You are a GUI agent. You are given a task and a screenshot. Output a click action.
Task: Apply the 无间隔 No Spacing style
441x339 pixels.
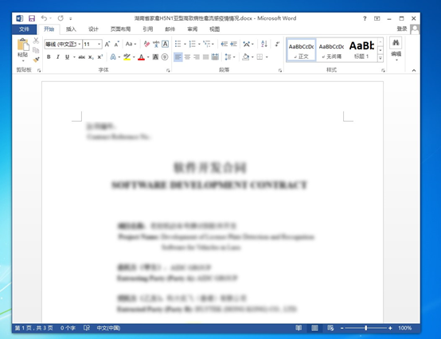coord(331,50)
